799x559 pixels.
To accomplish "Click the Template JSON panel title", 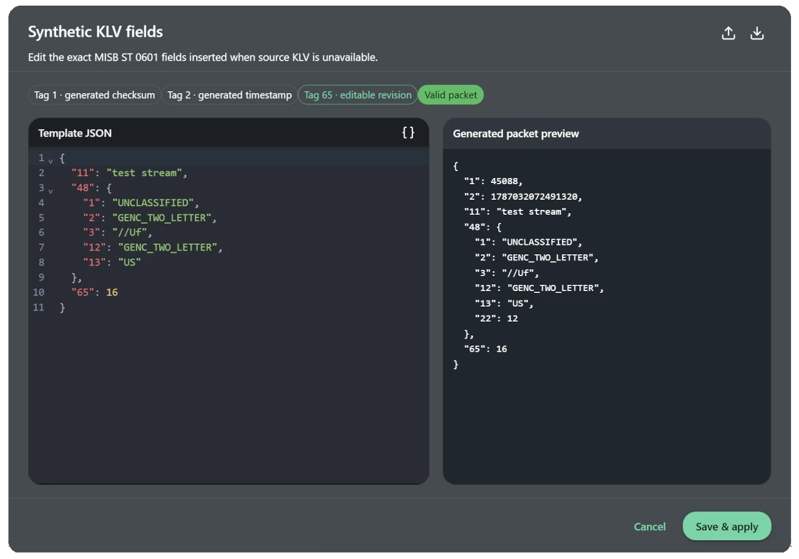I will (75, 133).
